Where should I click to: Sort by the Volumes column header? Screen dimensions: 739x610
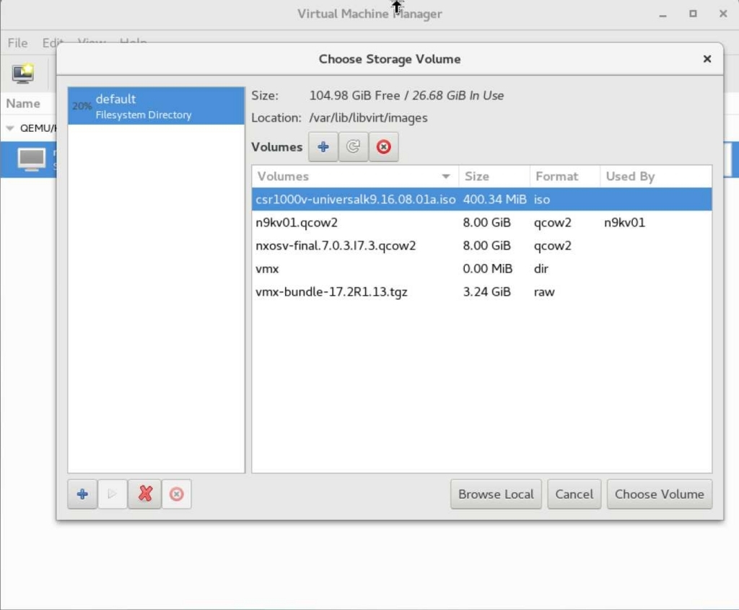pyautogui.click(x=355, y=176)
